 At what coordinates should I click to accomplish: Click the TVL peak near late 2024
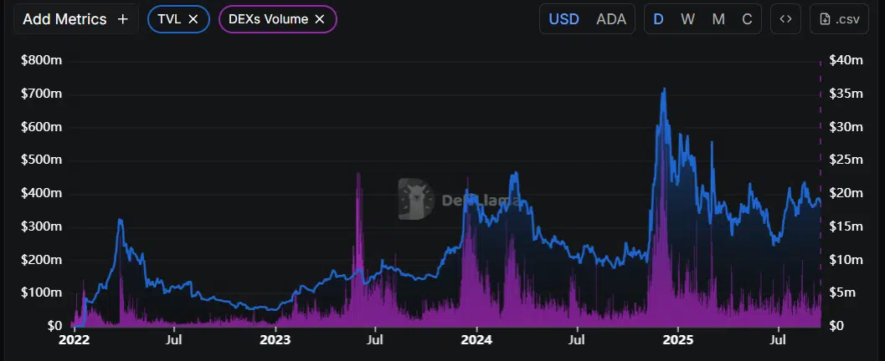tap(664, 89)
